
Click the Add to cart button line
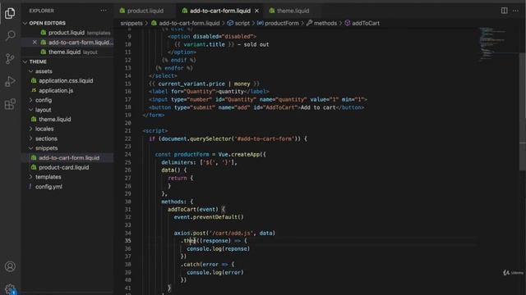[256, 107]
